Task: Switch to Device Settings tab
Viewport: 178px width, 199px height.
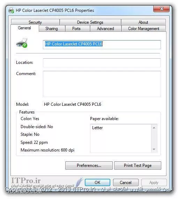Action: point(90,22)
